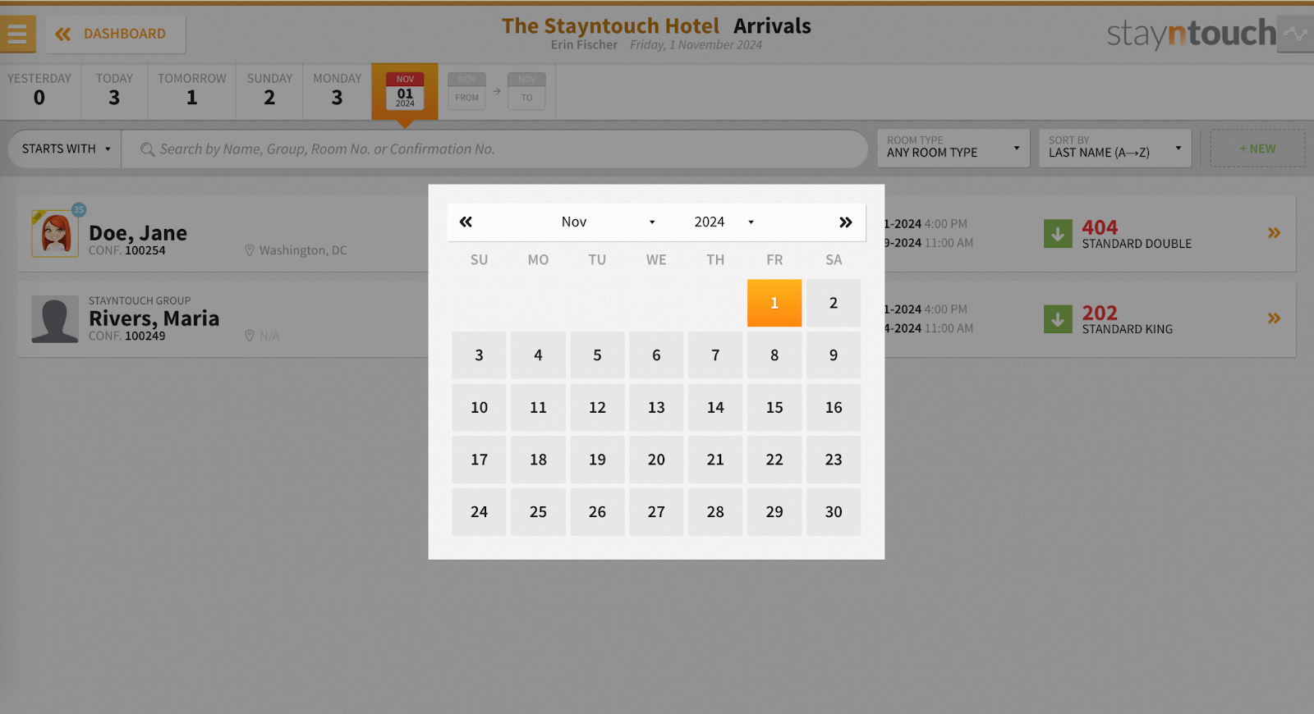Click Jane Doe's avatar picture
Image resolution: width=1314 pixels, height=714 pixels.
click(x=55, y=233)
